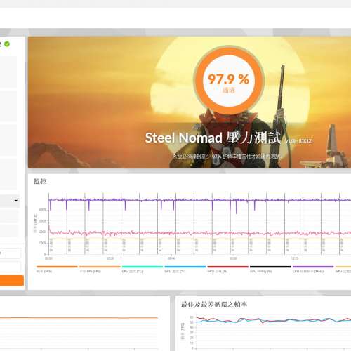Viewport: 351px width, 351px height.
Task: Open the dropdown arrow in the left panel
Action: point(16,201)
